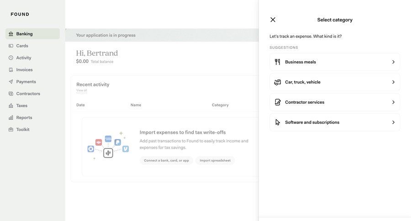The image size is (411, 221).
Task: Open the Banking menu item
Action: 32,34
